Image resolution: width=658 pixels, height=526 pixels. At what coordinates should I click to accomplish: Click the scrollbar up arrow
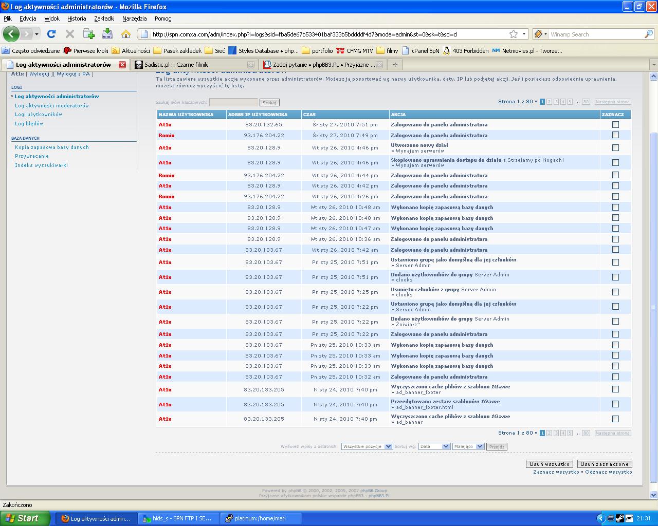click(x=654, y=76)
